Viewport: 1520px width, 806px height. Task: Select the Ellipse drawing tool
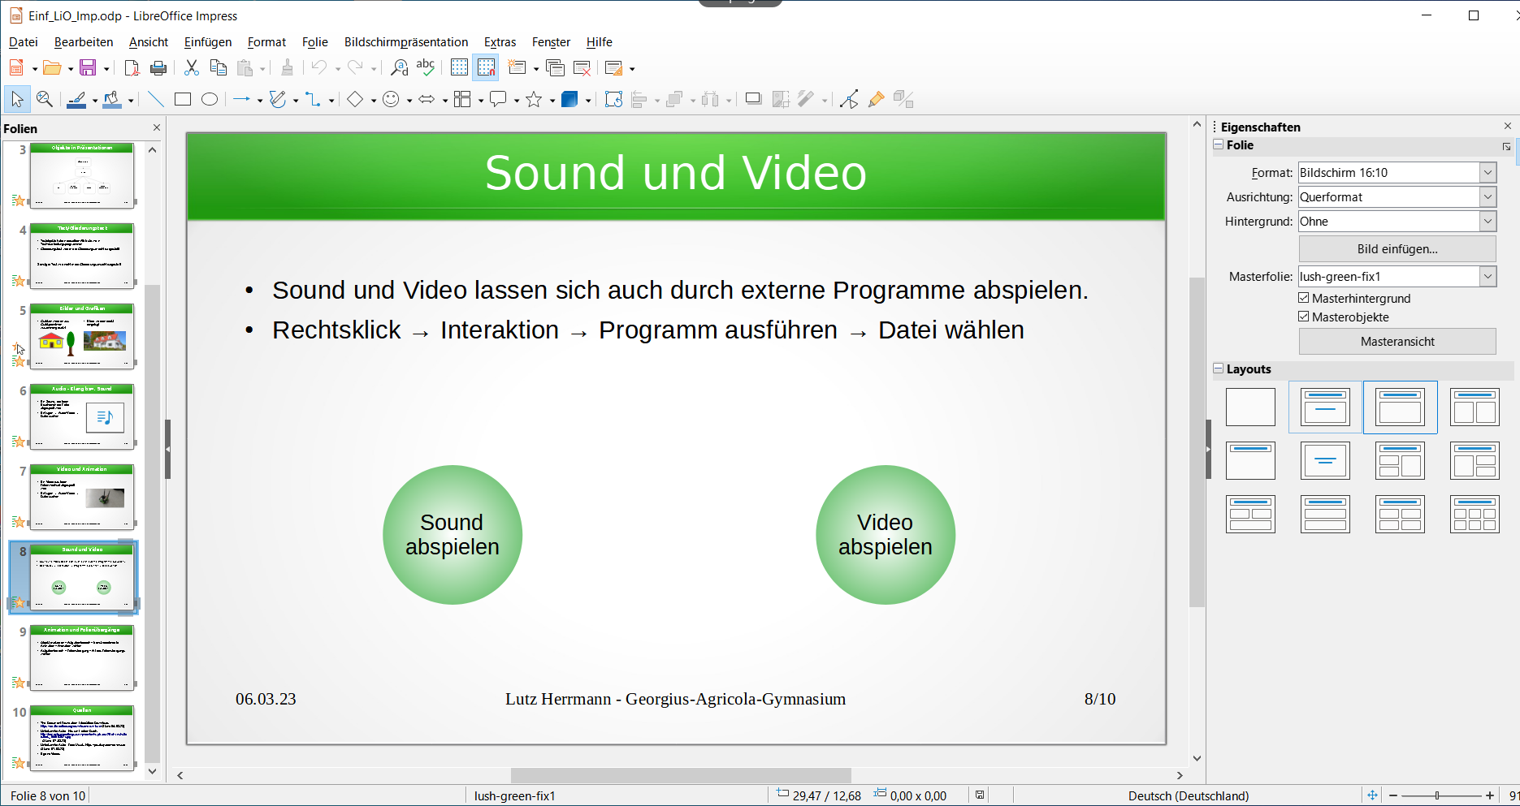tap(210, 100)
